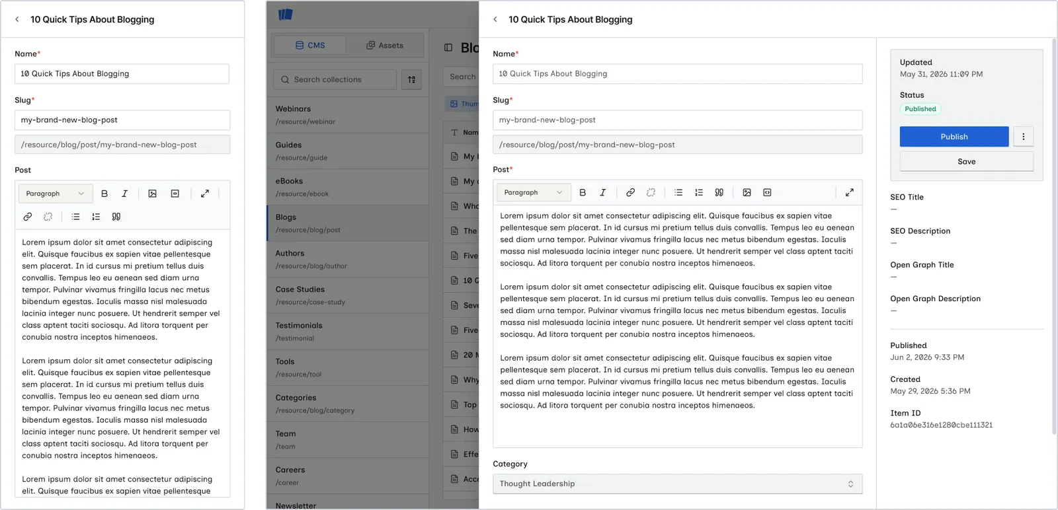Click the blue Publish button

coord(954,137)
